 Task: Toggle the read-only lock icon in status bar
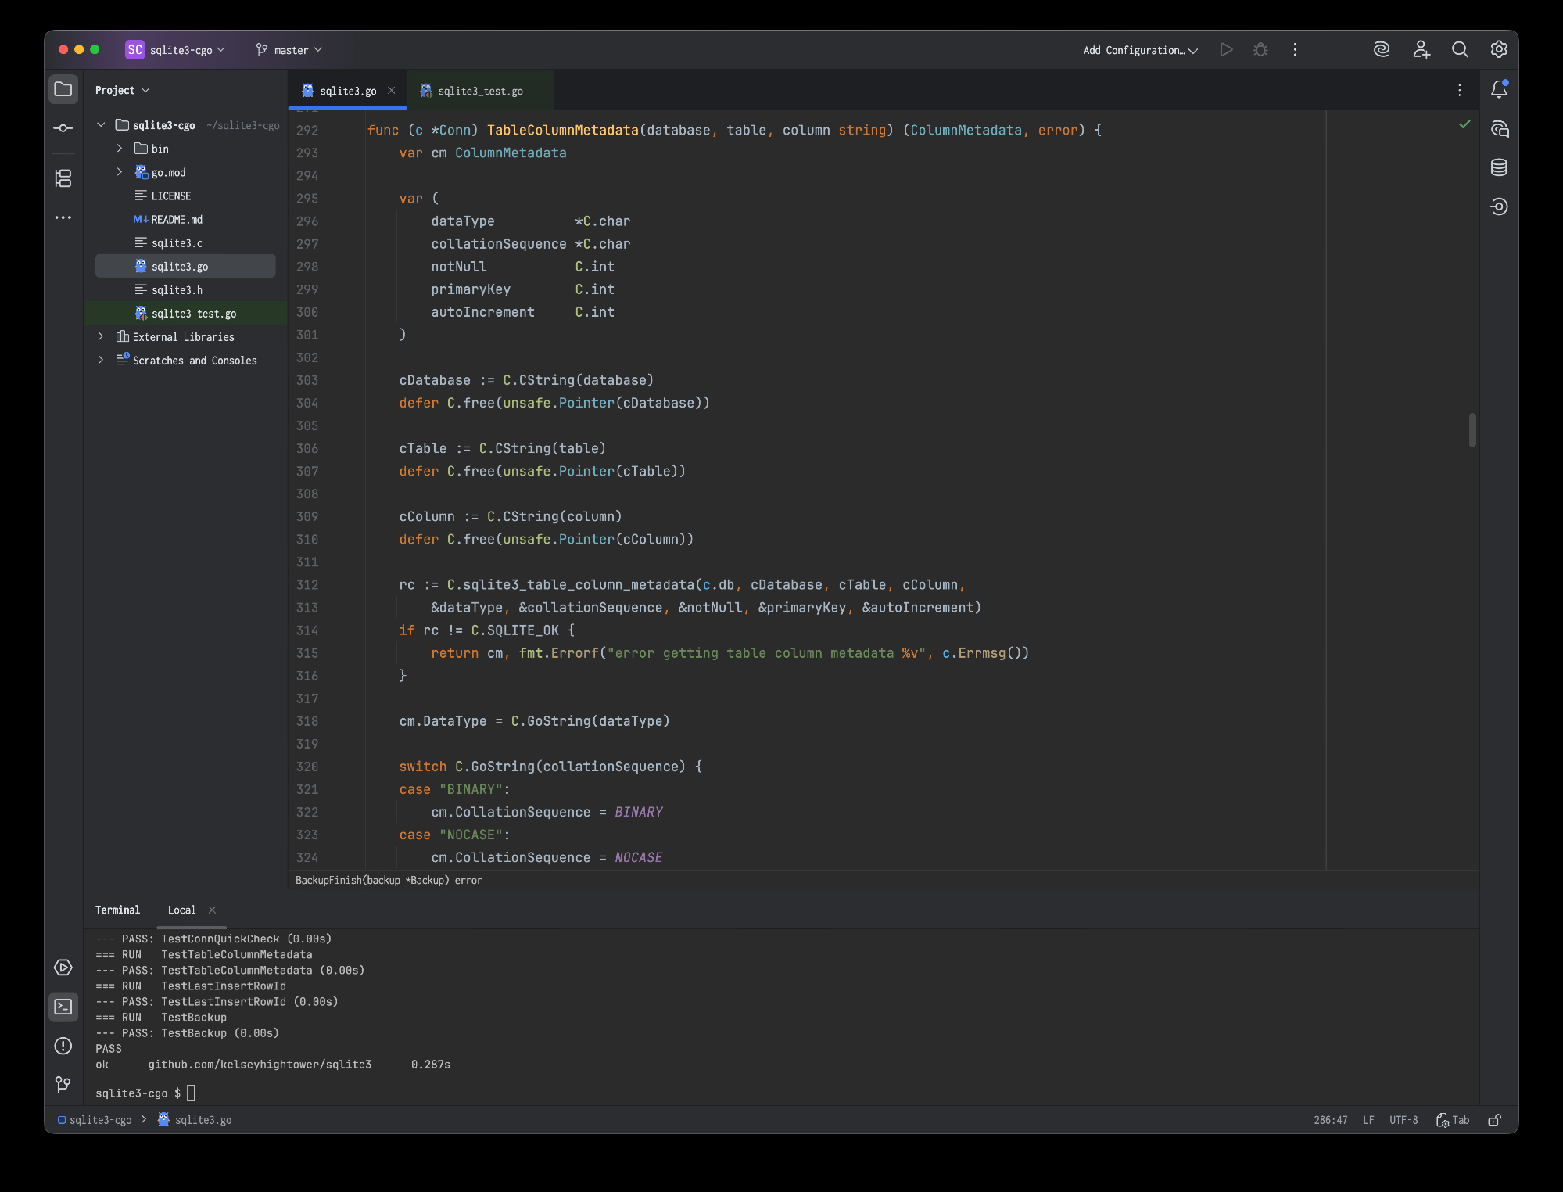(x=1494, y=1120)
